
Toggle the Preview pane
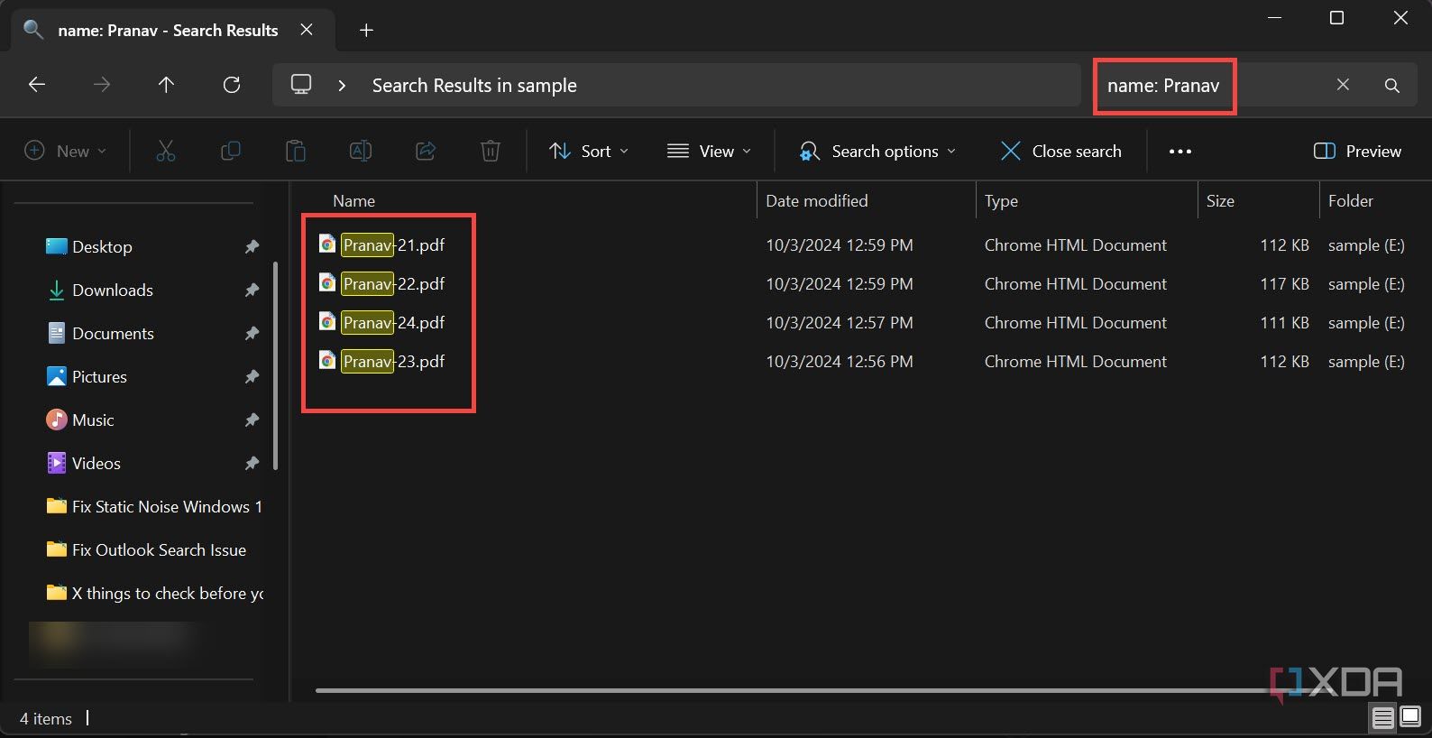click(x=1358, y=152)
